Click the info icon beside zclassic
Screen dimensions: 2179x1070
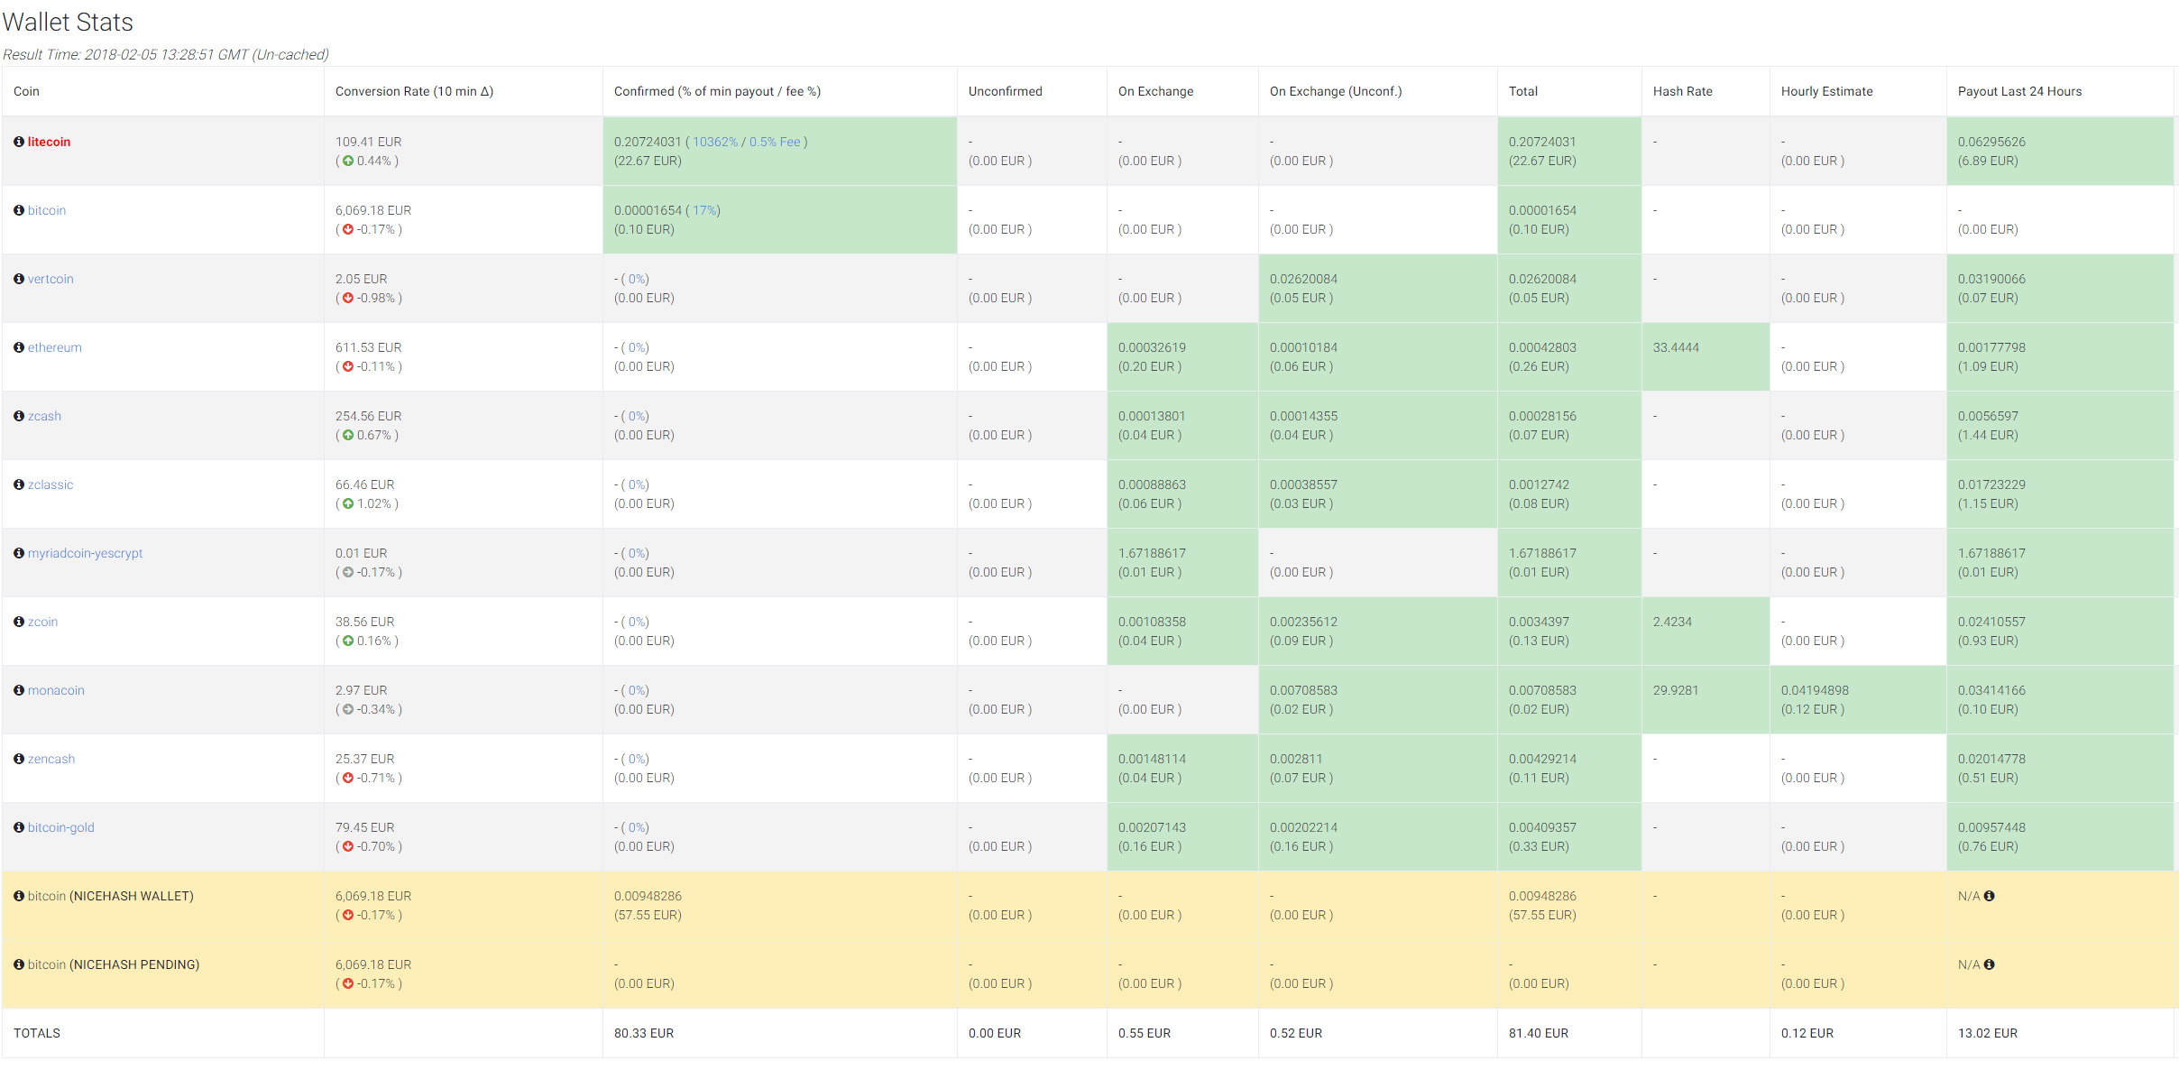click(19, 484)
